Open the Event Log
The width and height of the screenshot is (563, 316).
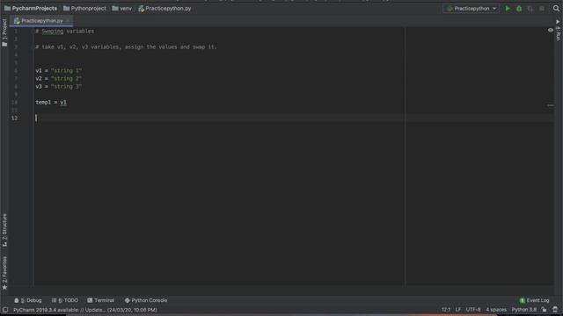534,300
